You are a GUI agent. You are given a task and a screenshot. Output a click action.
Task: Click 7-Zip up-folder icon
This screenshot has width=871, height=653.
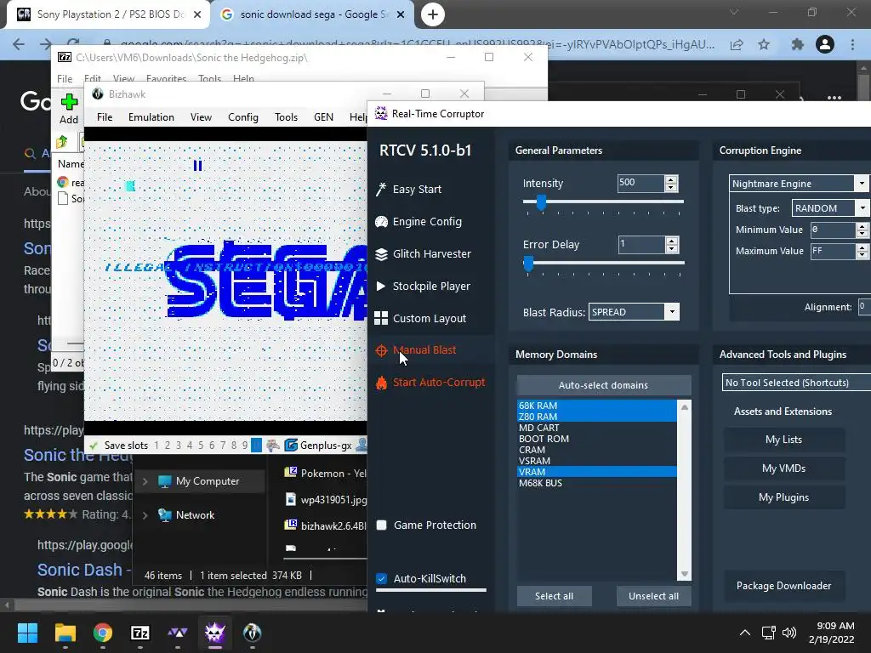coord(62,142)
